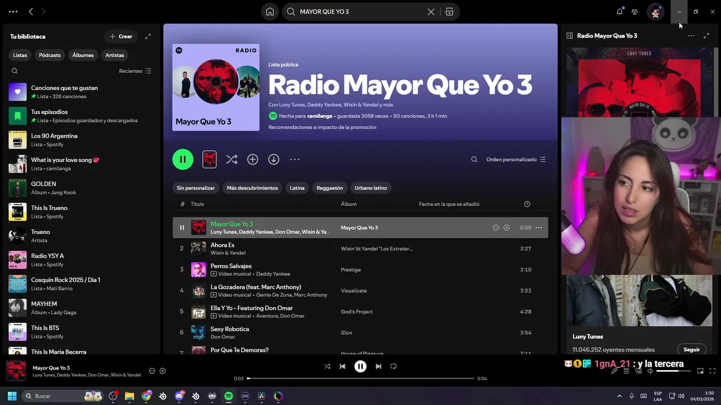Open the profile avatar menu

[x=655, y=11]
